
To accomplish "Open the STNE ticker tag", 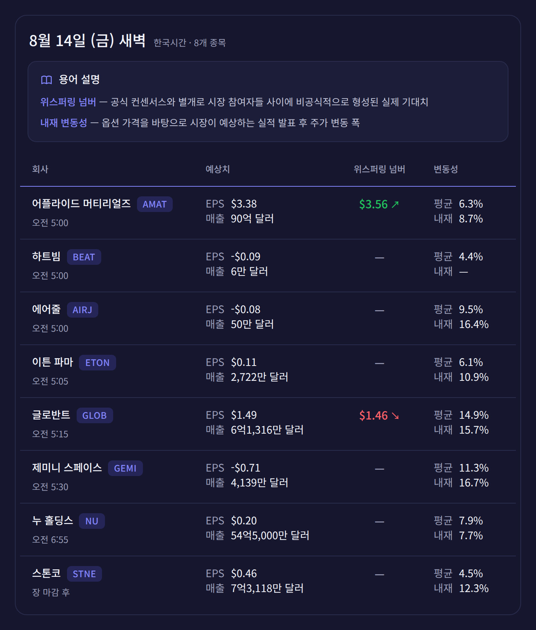I will [x=84, y=574].
